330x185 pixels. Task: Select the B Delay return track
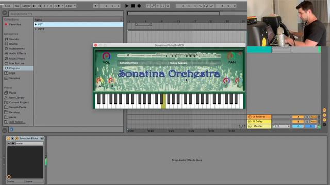coord(259,121)
